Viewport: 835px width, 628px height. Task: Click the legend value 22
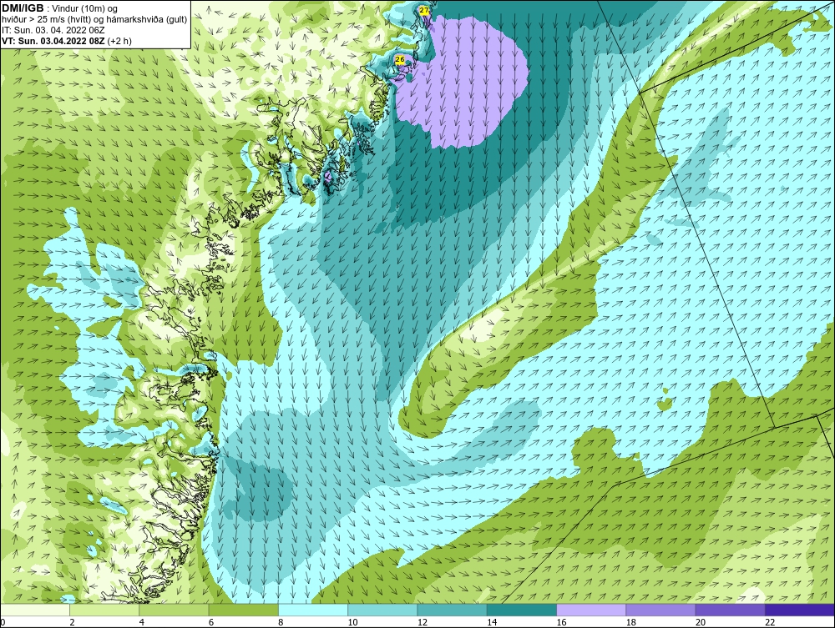(x=770, y=623)
